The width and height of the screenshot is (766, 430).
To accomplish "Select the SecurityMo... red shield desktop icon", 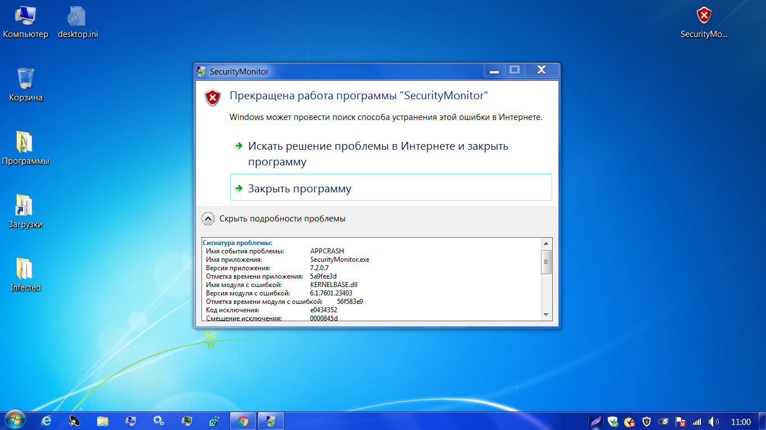I will [704, 22].
